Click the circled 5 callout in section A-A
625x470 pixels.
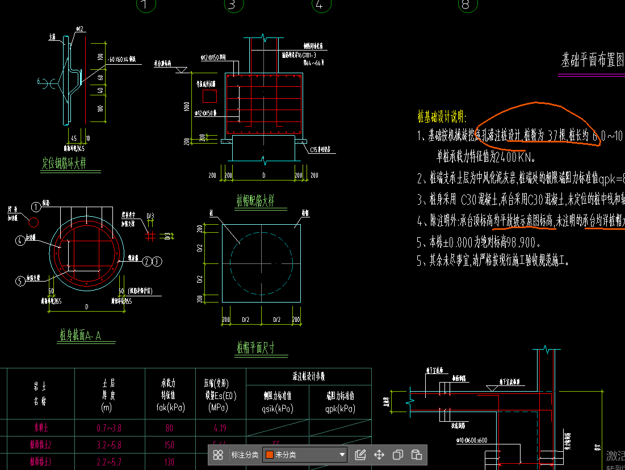point(20,282)
